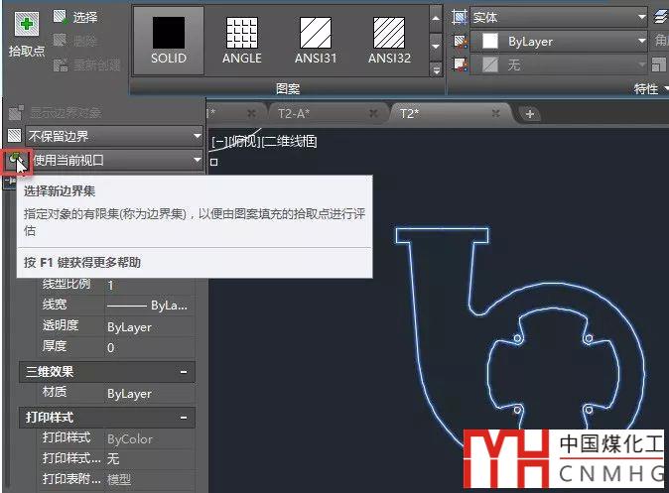Click the hatch type icon beside 实体
669x493 pixels.
click(x=460, y=17)
